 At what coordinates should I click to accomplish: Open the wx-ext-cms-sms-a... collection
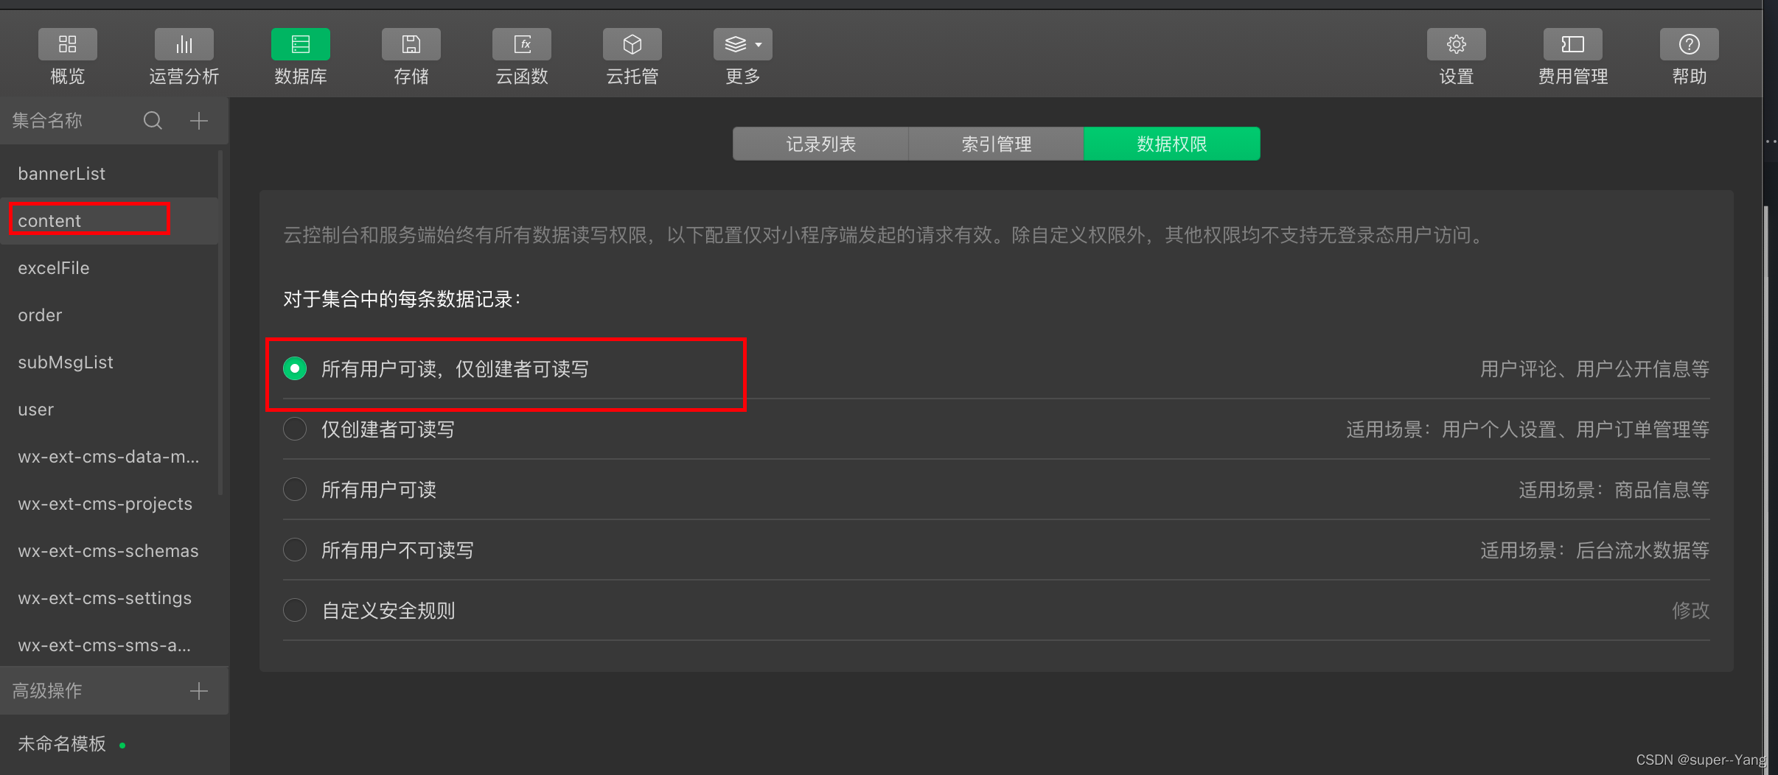click(x=109, y=645)
